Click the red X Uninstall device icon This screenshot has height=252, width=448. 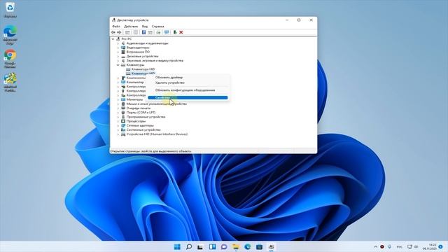[181, 32]
